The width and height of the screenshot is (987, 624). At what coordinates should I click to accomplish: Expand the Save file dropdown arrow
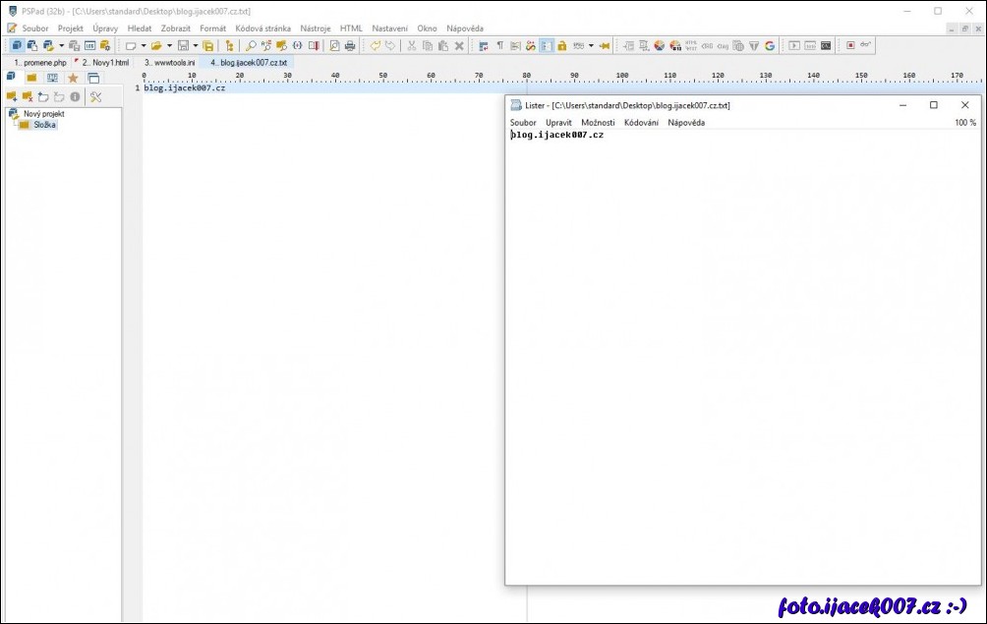pos(195,46)
